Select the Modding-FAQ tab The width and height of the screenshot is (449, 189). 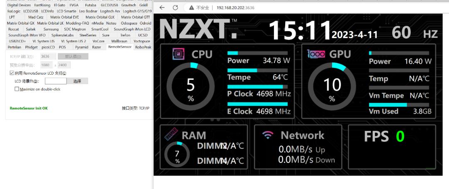(x=77, y=23)
